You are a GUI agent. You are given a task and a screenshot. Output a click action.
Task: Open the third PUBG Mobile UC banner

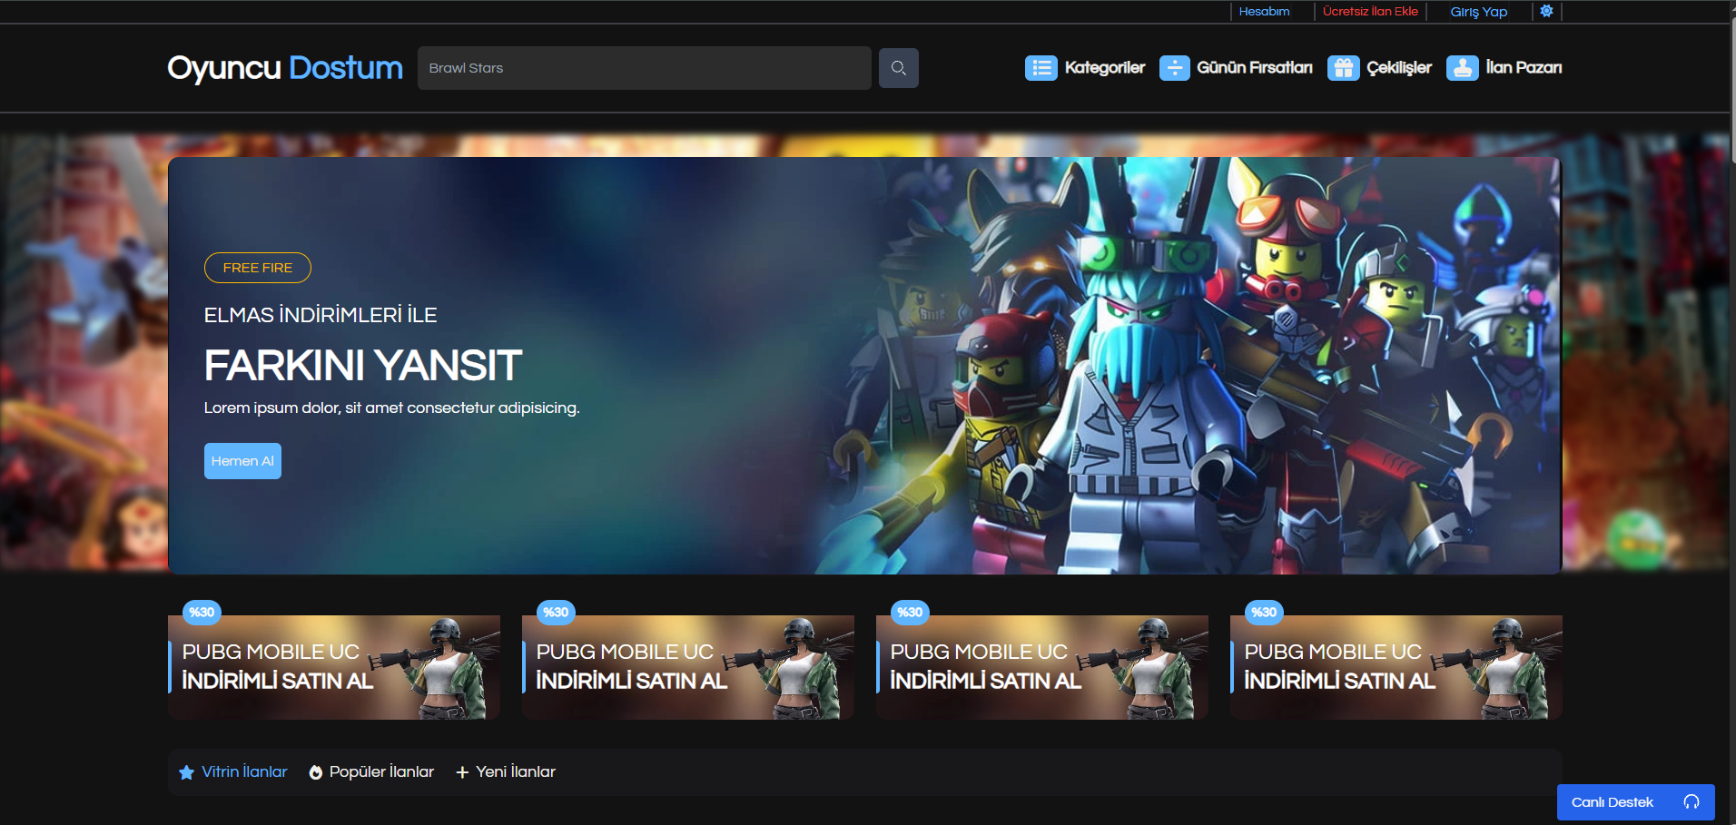pyautogui.click(x=1042, y=667)
